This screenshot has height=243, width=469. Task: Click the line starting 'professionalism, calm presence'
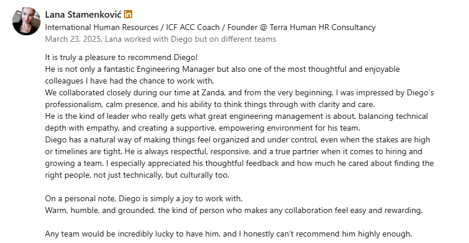point(210,105)
